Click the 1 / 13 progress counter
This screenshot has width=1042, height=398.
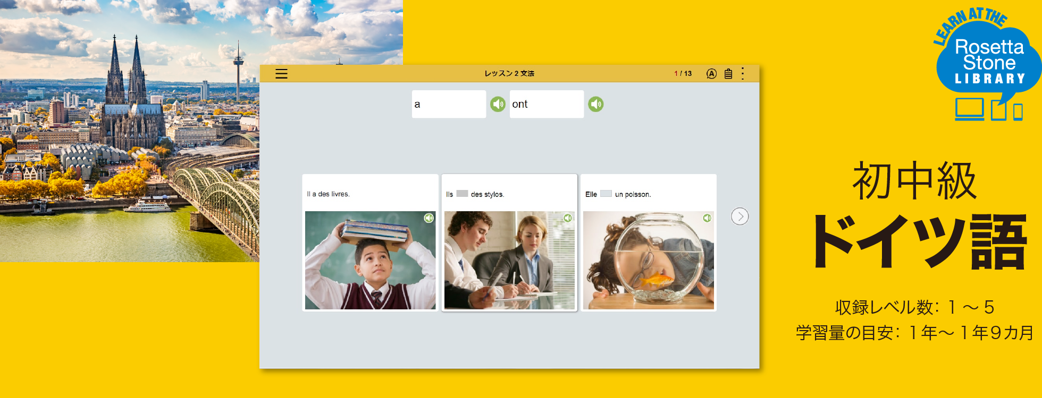(x=683, y=74)
